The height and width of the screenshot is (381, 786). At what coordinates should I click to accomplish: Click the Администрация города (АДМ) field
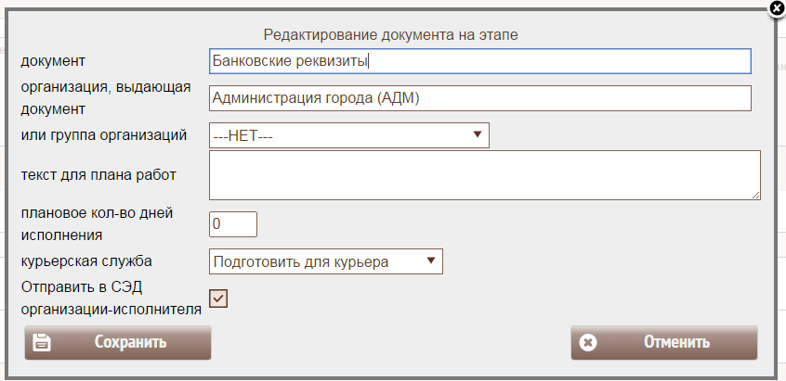[x=479, y=97]
